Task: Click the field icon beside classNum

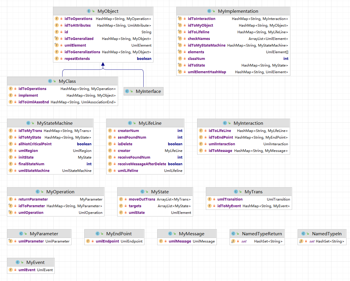Action: (180, 59)
